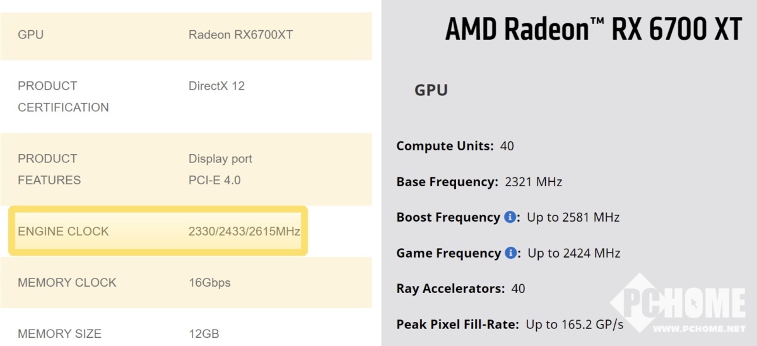Screen dimensions: 757x346
Task: Click the 2330/2433/2615MHz engine clock value
Action: pos(244,232)
